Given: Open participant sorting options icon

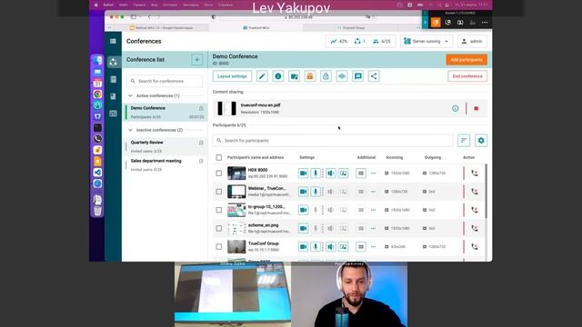Looking at the screenshot, I should (464, 141).
